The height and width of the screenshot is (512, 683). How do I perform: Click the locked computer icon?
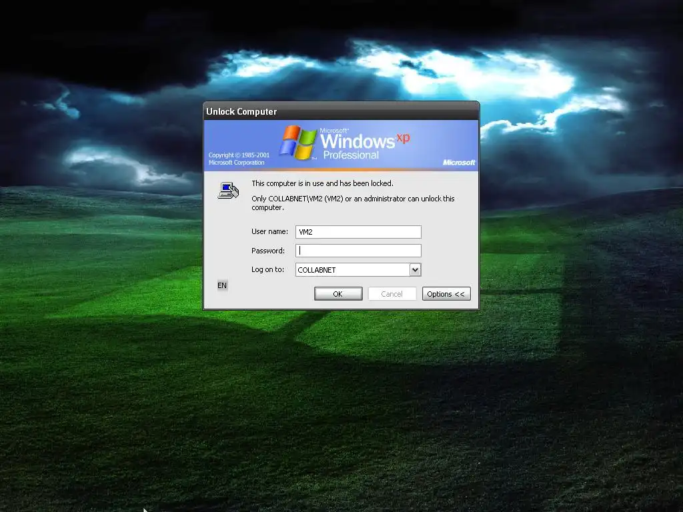(228, 190)
